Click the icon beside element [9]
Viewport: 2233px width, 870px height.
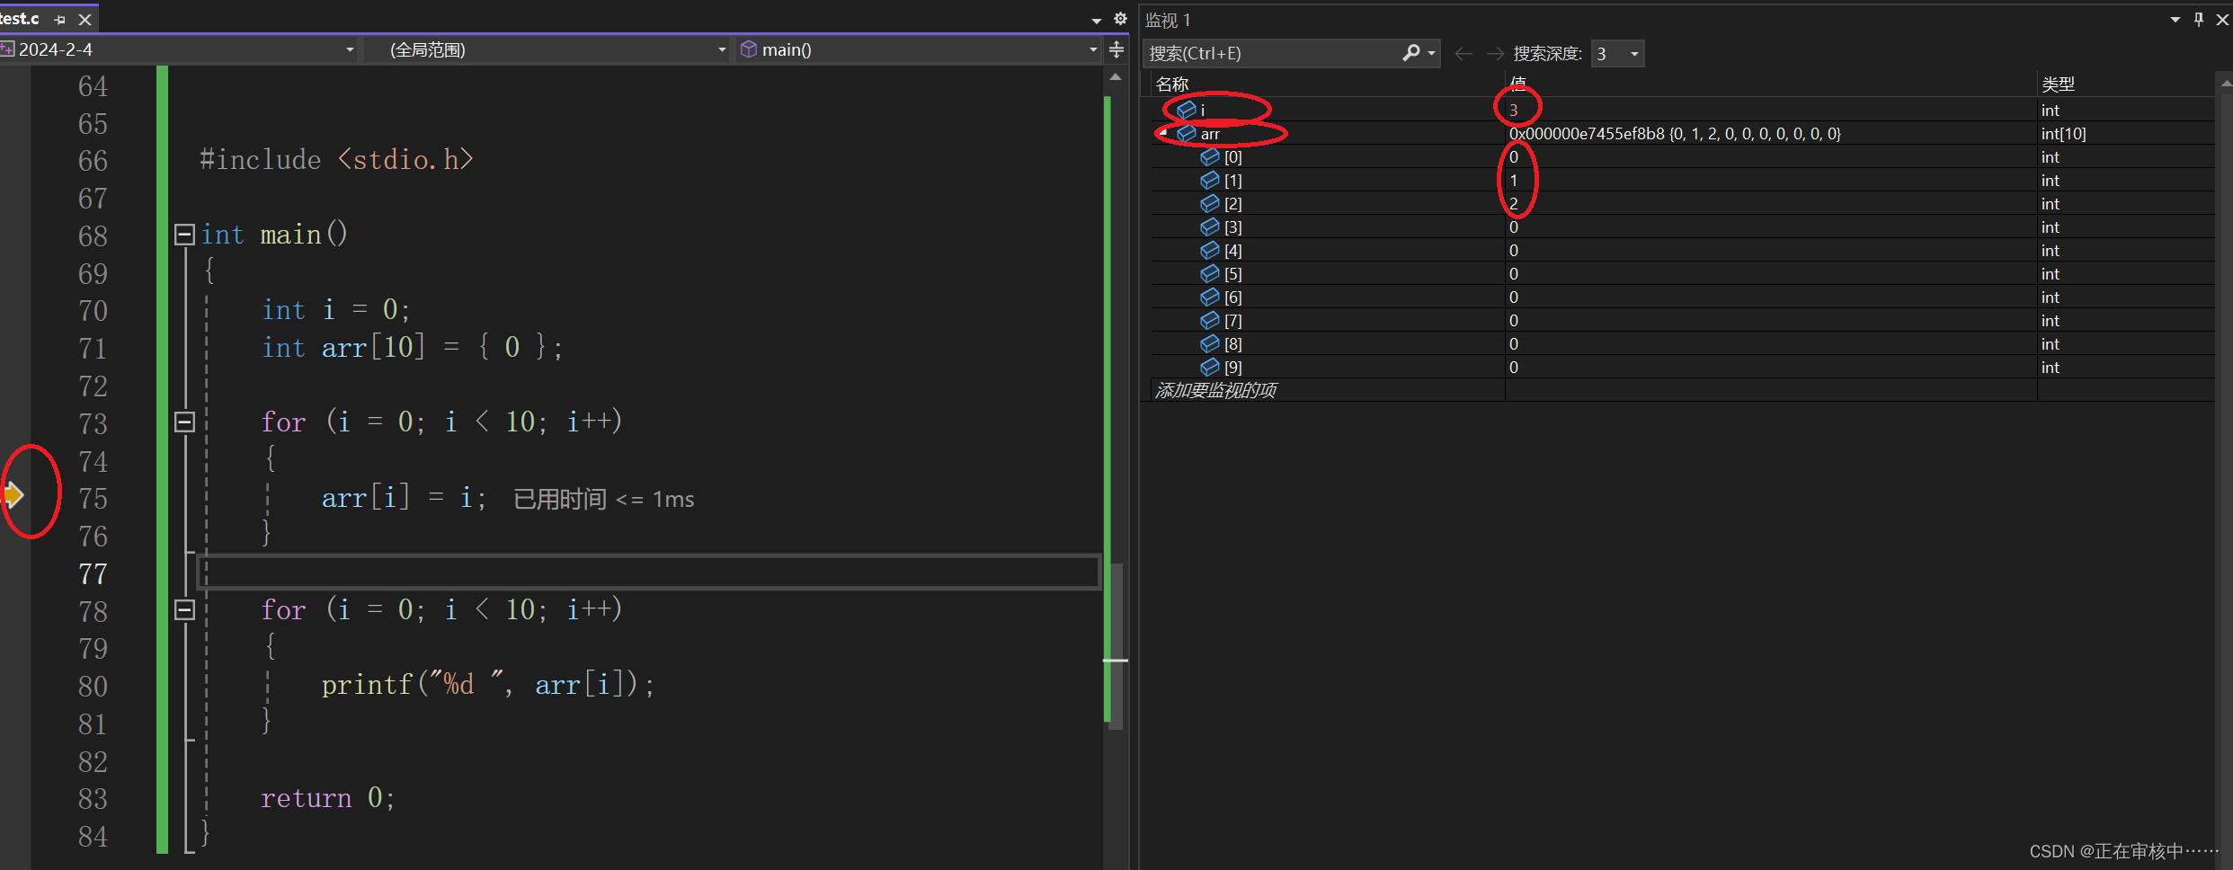click(x=1210, y=367)
